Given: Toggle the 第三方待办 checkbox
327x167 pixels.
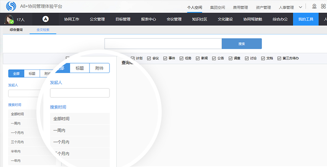Looking at the screenshot, I should [x=279, y=58].
